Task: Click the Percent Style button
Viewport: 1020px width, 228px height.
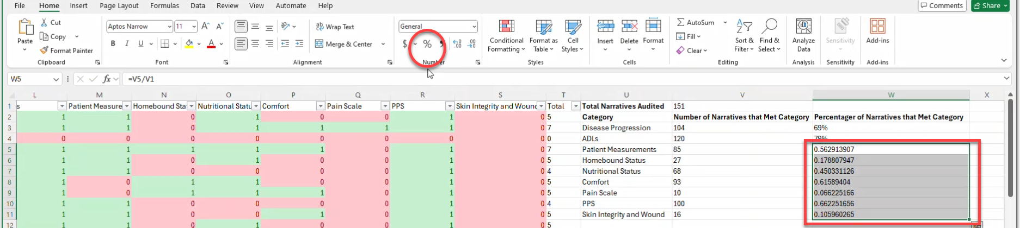Action: click(x=427, y=44)
